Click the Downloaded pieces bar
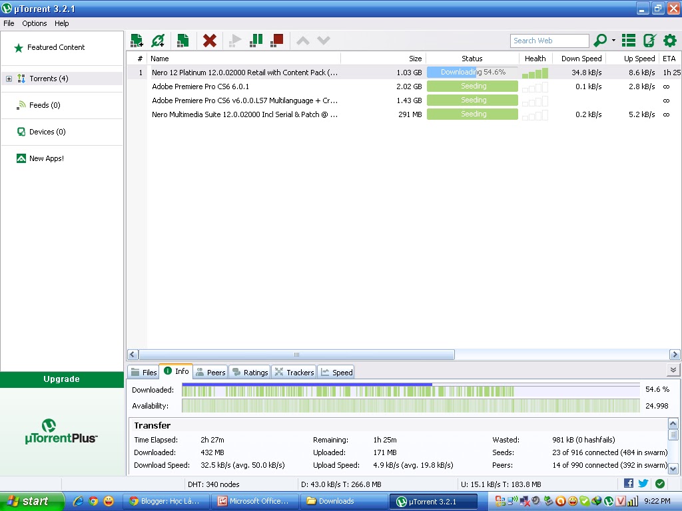Screen dimensions: 682x511 click(x=410, y=390)
